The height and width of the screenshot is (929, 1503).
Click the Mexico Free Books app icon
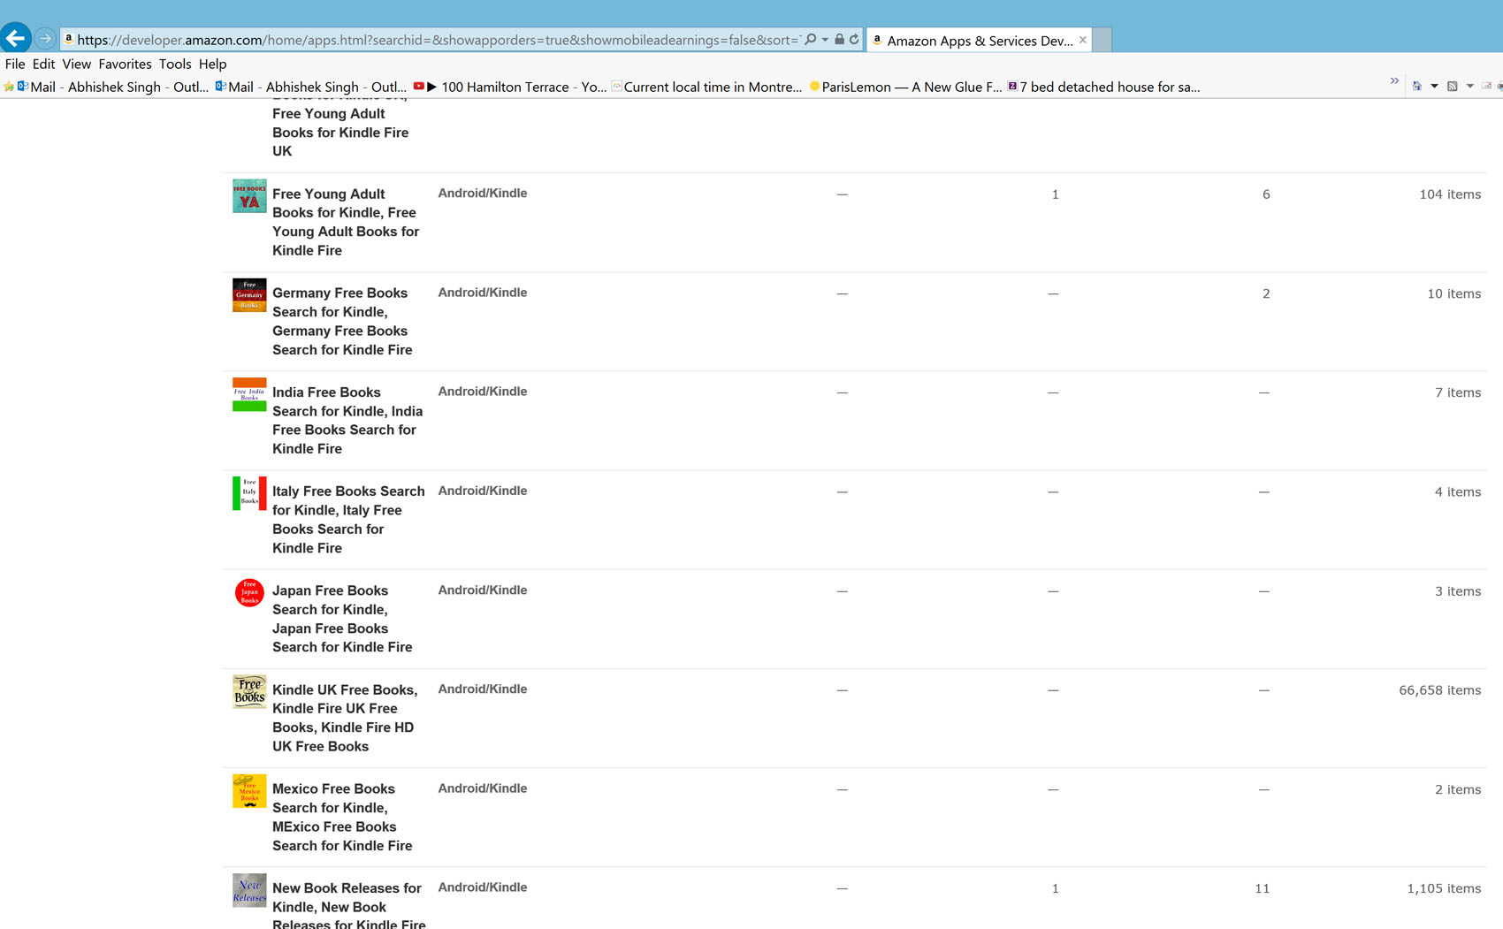[249, 791]
